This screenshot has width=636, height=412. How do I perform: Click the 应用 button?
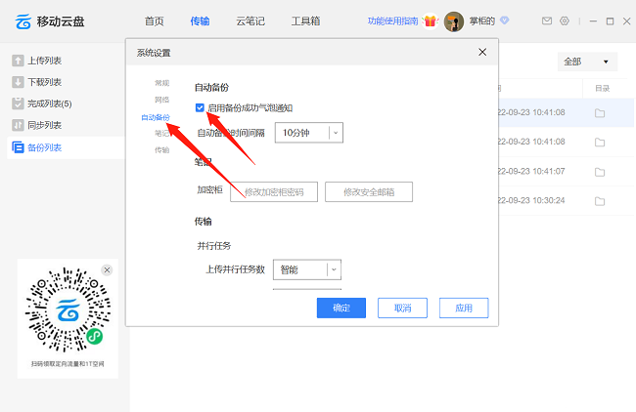pos(463,308)
